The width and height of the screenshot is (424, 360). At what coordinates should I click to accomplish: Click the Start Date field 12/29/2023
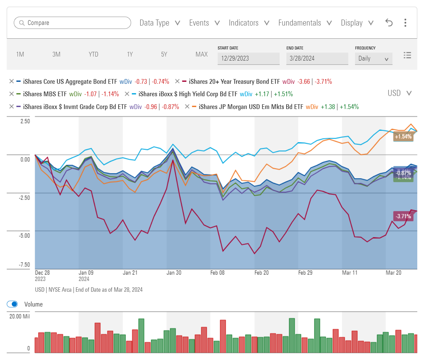pyautogui.click(x=248, y=59)
